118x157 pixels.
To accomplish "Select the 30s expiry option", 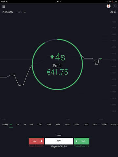I will [x=11, y=125].
